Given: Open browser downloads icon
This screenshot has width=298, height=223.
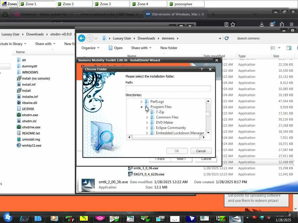Looking at the screenshot, I should point(262,24).
